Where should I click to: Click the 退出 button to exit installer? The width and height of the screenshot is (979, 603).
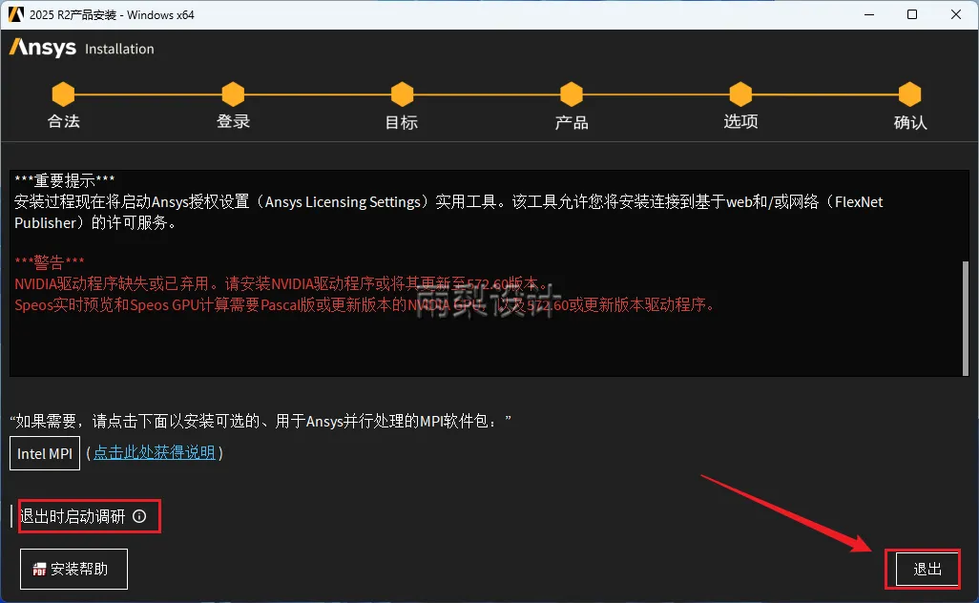927,569
